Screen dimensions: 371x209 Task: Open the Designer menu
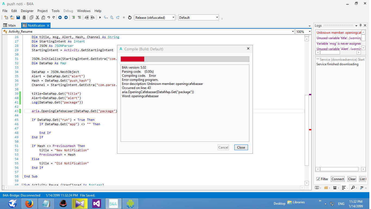27,11
